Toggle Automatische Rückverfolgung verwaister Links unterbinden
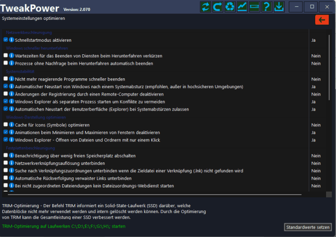The width and height of the screenshot is (336, 237). [5, 178]
